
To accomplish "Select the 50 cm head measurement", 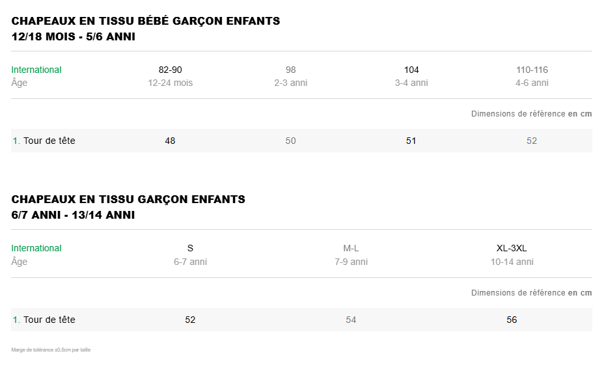I will (290, 141).
